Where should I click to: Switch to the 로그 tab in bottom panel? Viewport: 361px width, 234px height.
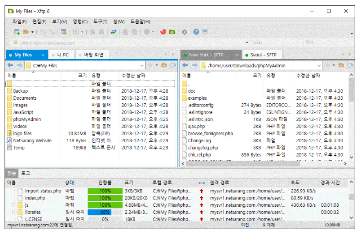click(x=26, y=173)
